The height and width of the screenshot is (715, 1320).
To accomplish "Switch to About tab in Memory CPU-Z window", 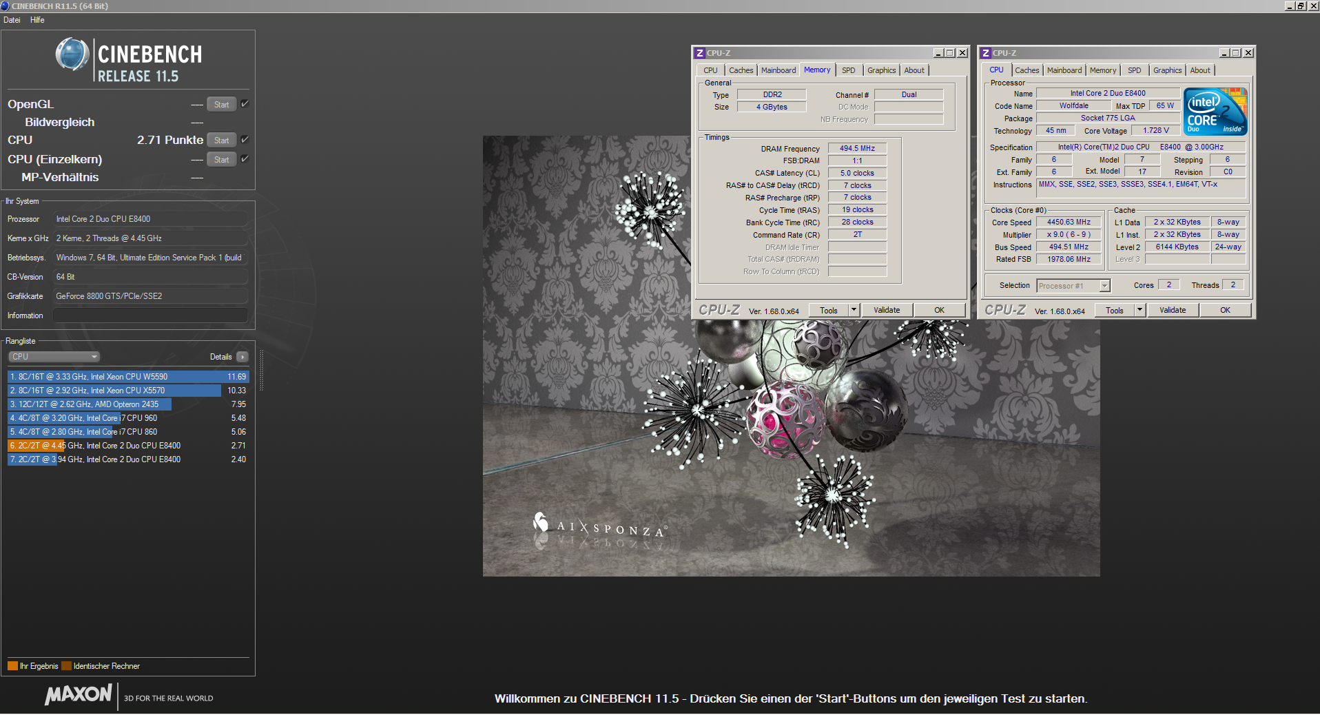I will tap(914, 70).
